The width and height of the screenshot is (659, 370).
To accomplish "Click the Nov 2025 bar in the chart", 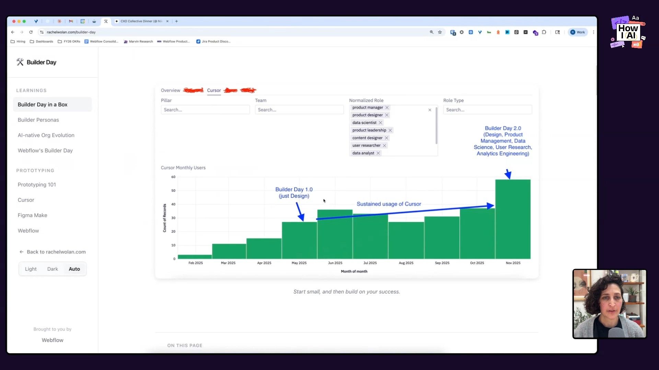I will pos(513,219).
